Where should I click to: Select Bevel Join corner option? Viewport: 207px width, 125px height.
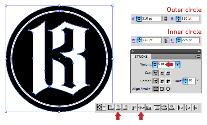click(x=168, y=81)
